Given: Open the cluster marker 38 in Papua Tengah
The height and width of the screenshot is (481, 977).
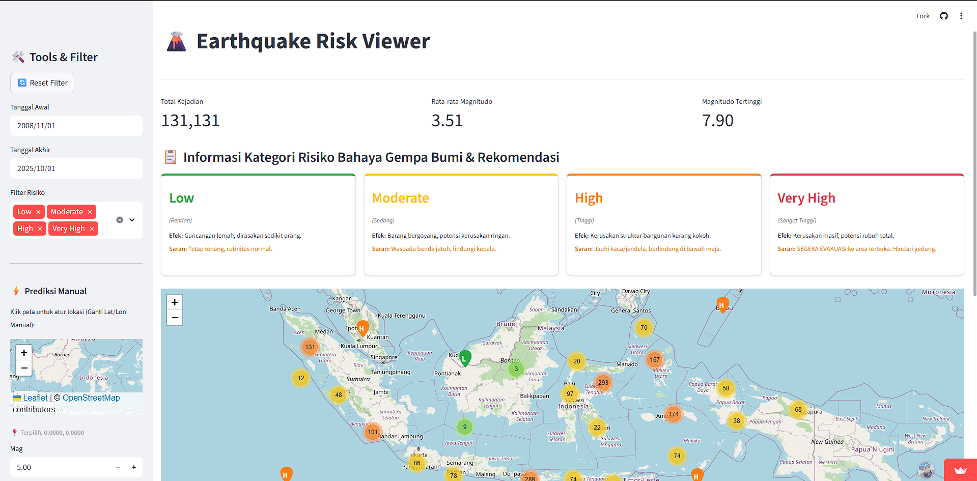Looking at the screenshot, I should click(737, 421).
